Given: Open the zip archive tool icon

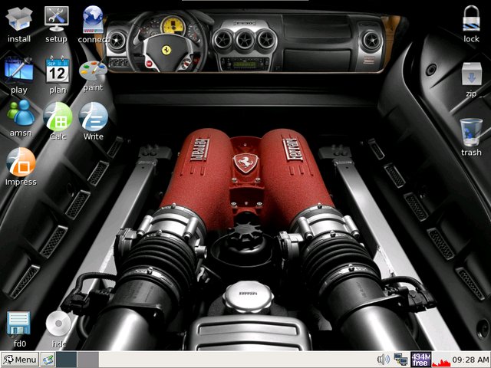Looking at the screenshot, I should point(471,74).
